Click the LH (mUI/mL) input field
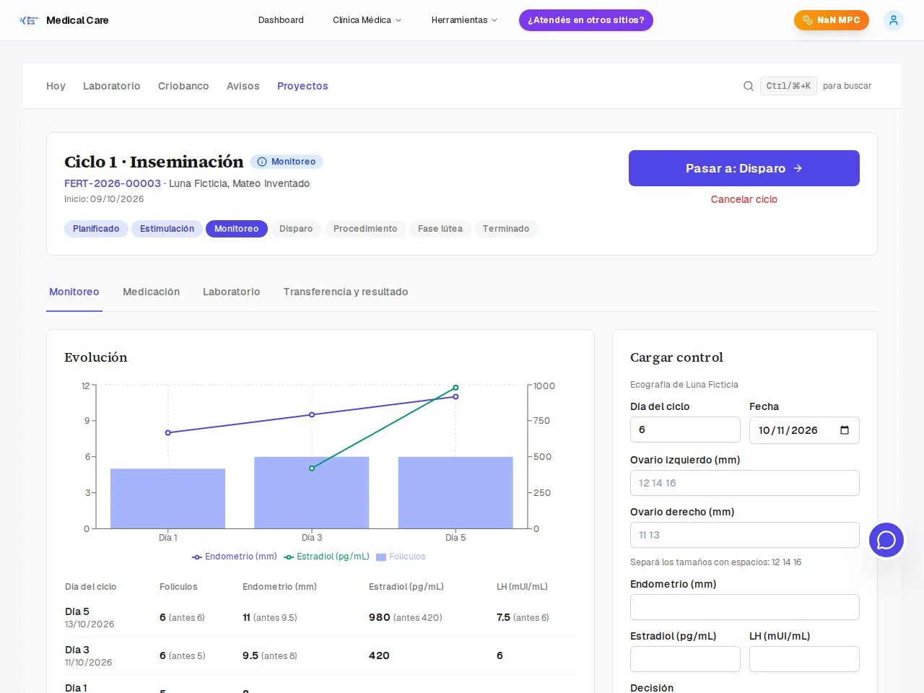924x693 pixels. [804, 659]
